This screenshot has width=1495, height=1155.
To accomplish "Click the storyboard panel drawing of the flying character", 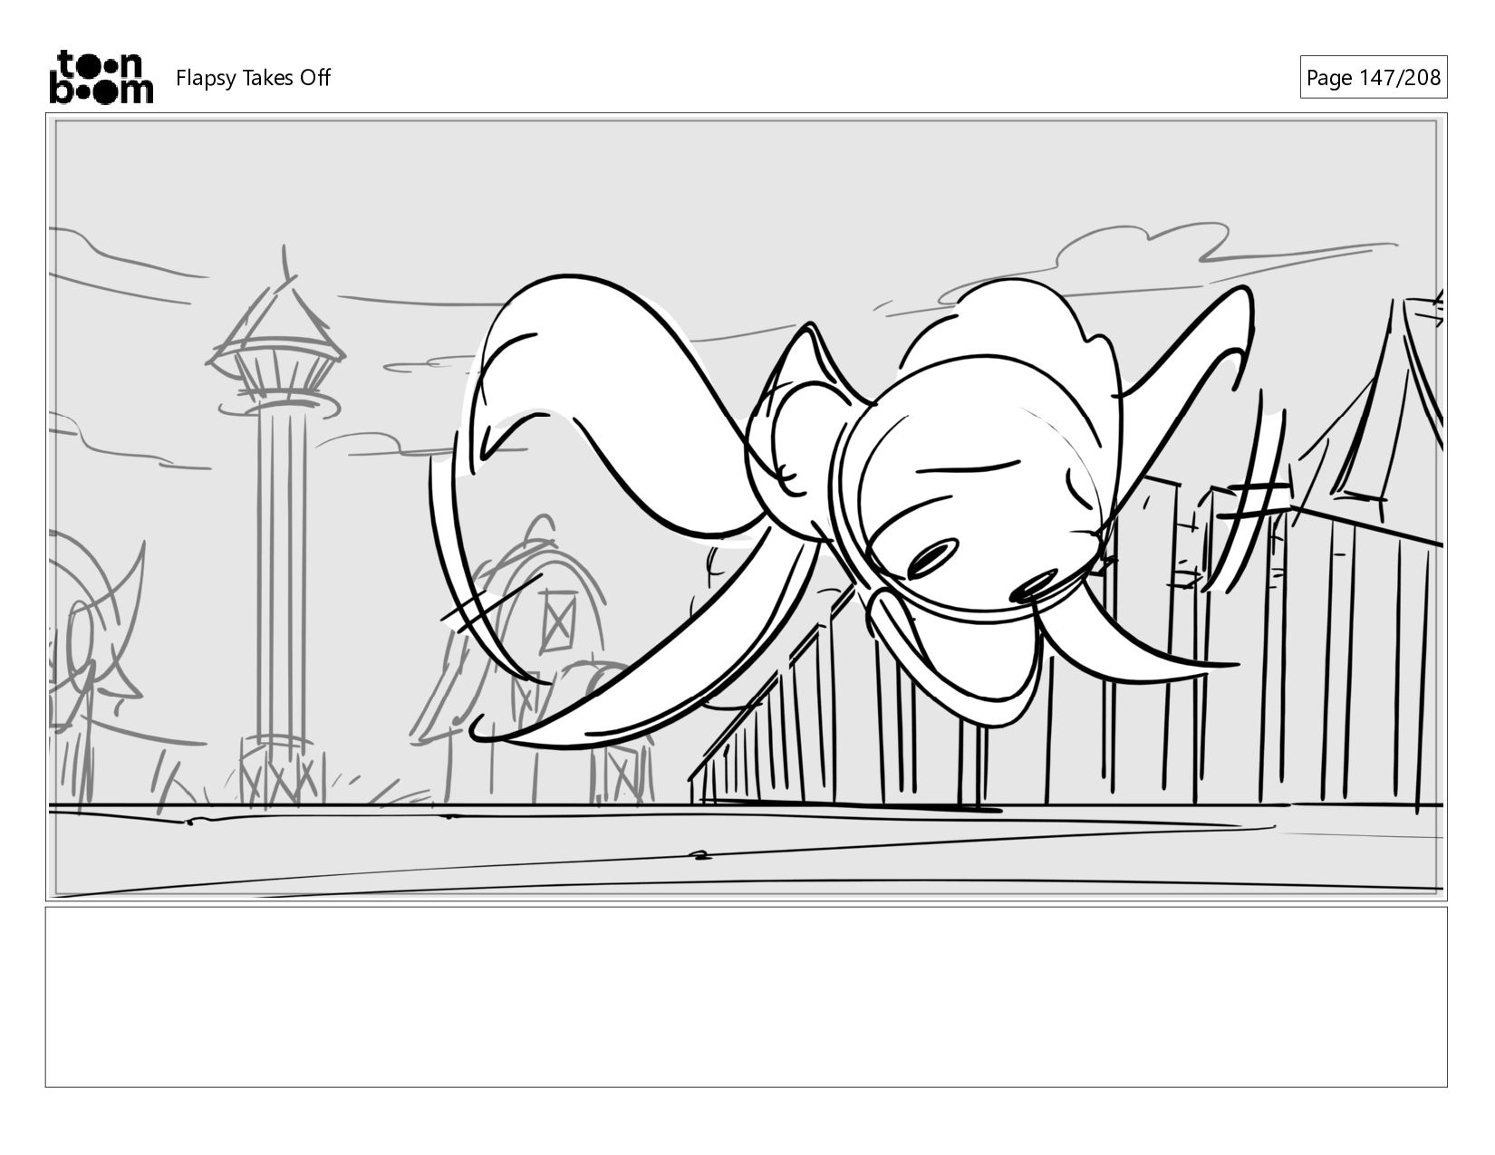I will [746, 507].
